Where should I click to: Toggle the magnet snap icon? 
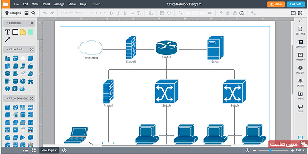pos(228,13)
